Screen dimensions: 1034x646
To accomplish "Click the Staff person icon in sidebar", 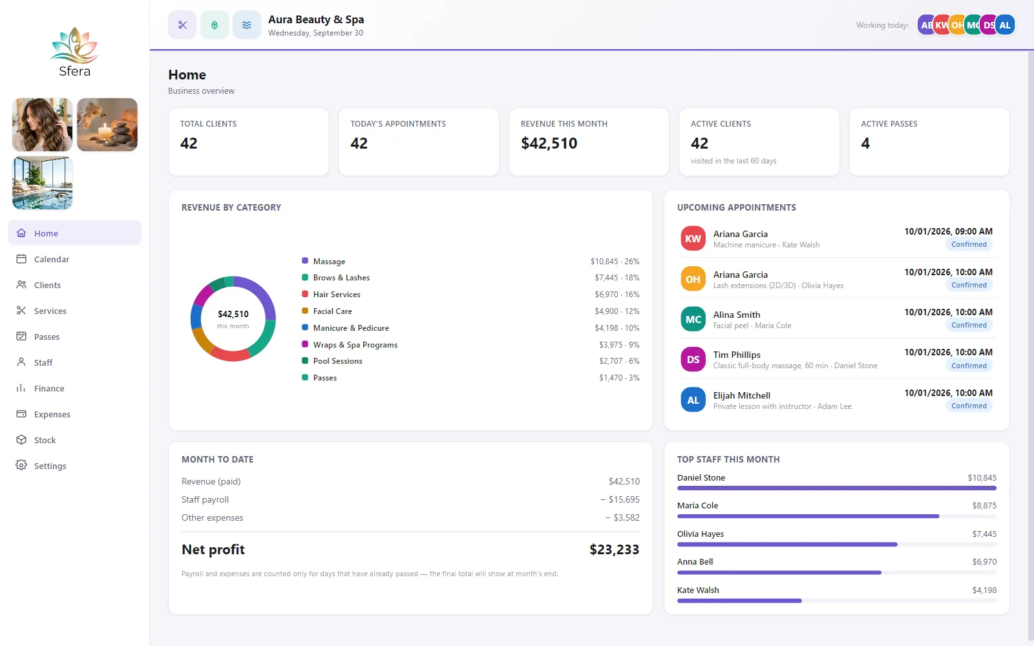I will pos(21,362).
